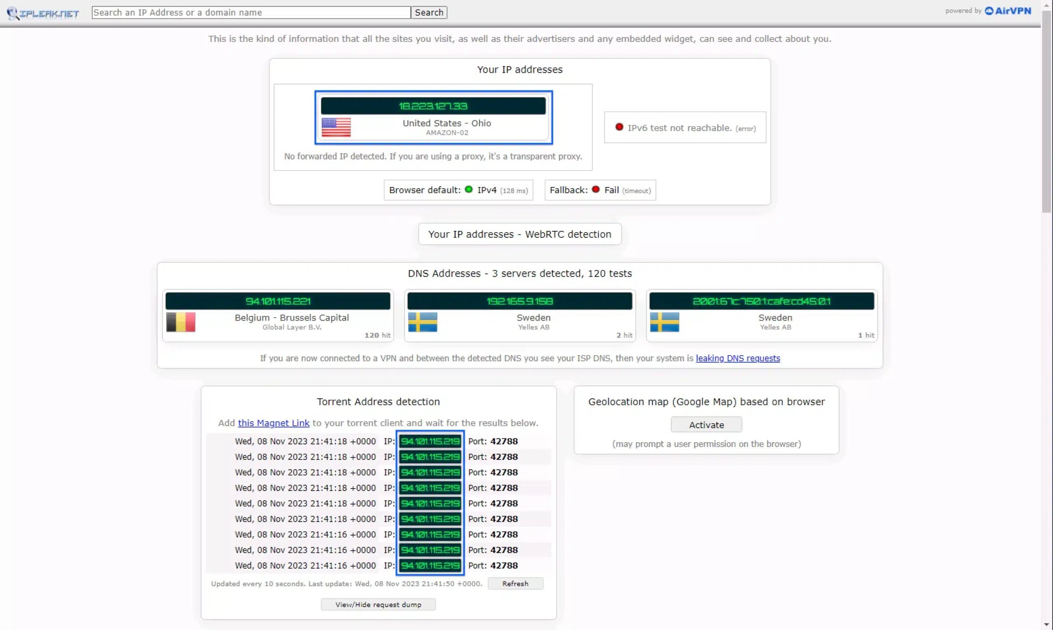
Task: Refresh the torrent address detection results
Action: coord(515,583)
